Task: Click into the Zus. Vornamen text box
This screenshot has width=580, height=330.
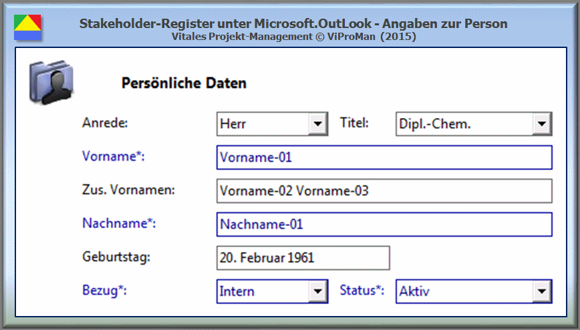Action: click(384, 191)
